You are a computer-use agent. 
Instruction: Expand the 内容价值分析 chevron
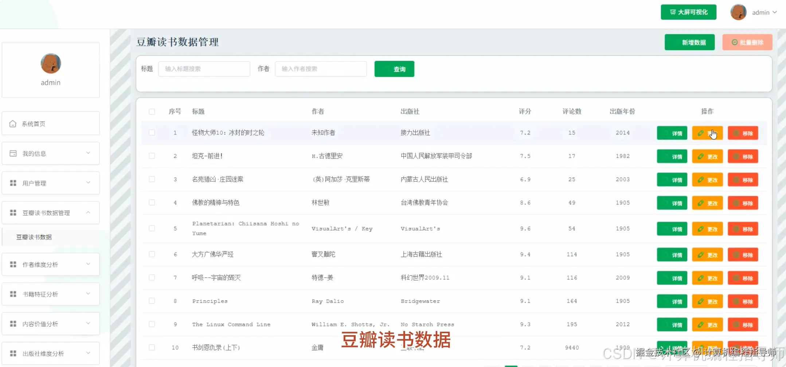[88, 323]
